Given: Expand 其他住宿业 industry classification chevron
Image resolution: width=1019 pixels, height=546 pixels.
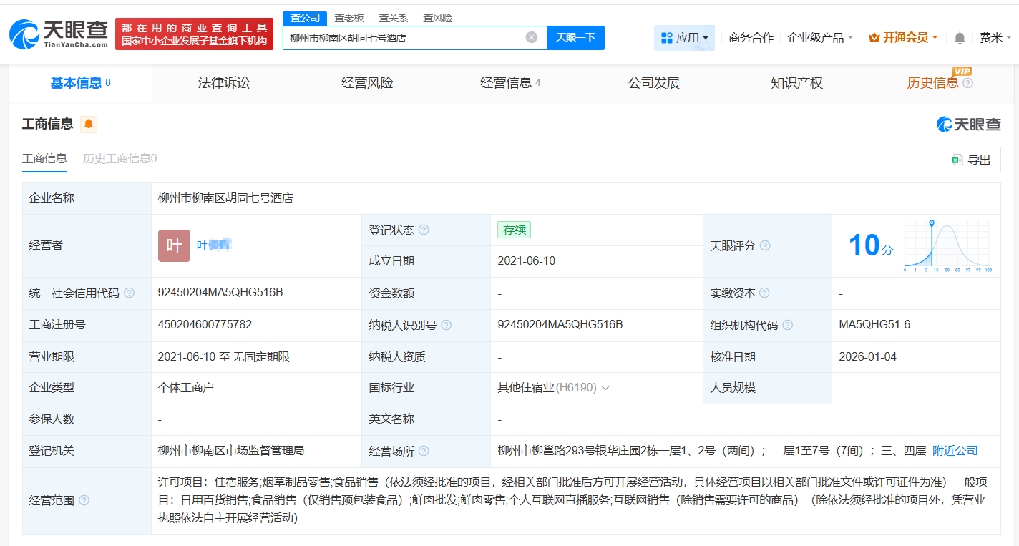Looking at the screenshot, I should click(x=605, y=388).
